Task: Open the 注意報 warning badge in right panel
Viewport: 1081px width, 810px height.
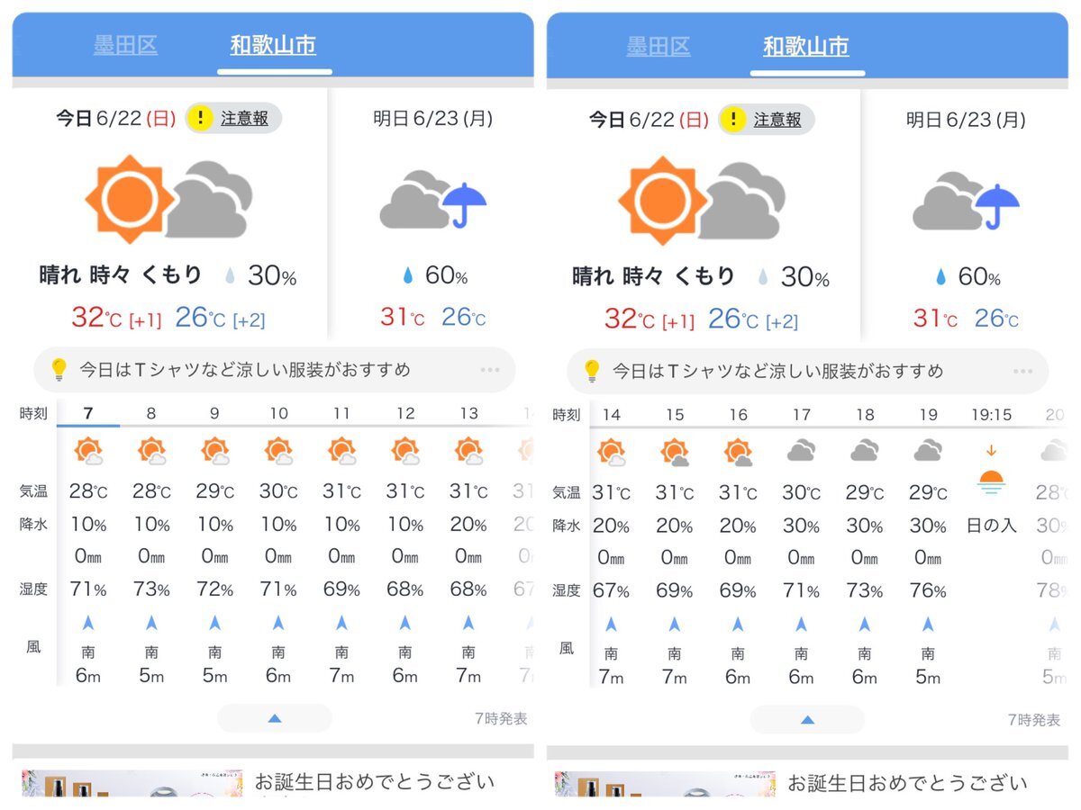Action: (767, 120)
